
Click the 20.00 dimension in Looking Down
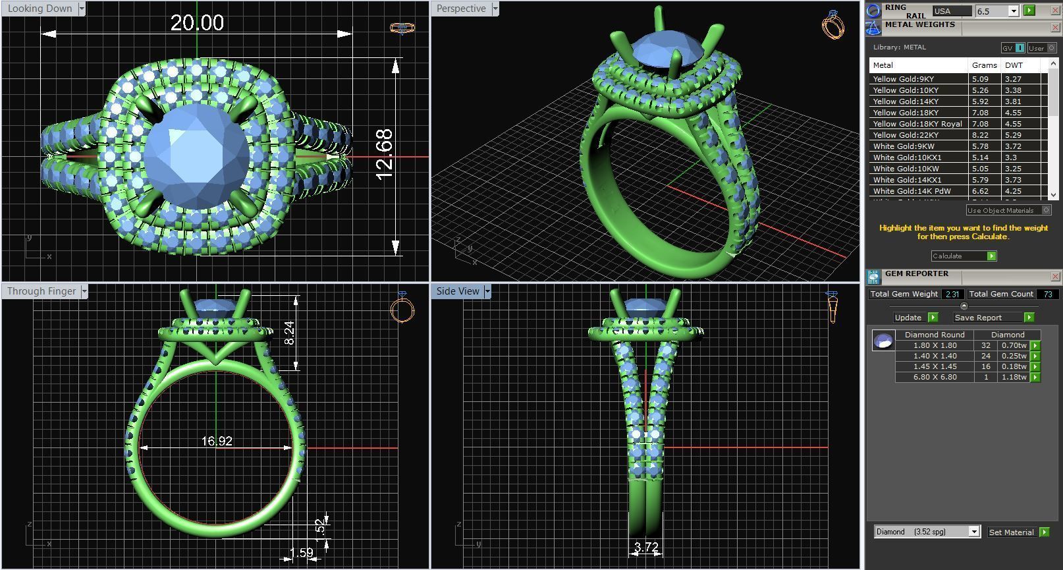coord(197,22)
